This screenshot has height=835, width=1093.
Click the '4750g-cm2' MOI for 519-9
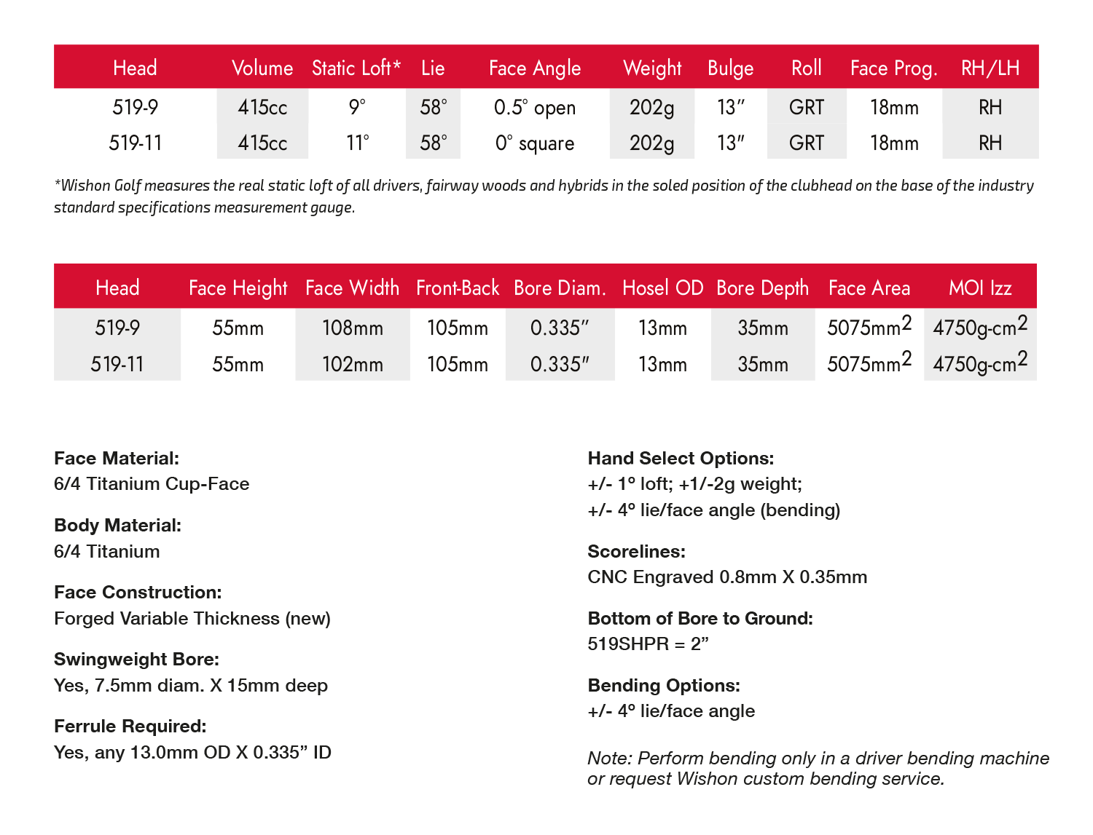(x=980, y=325)
